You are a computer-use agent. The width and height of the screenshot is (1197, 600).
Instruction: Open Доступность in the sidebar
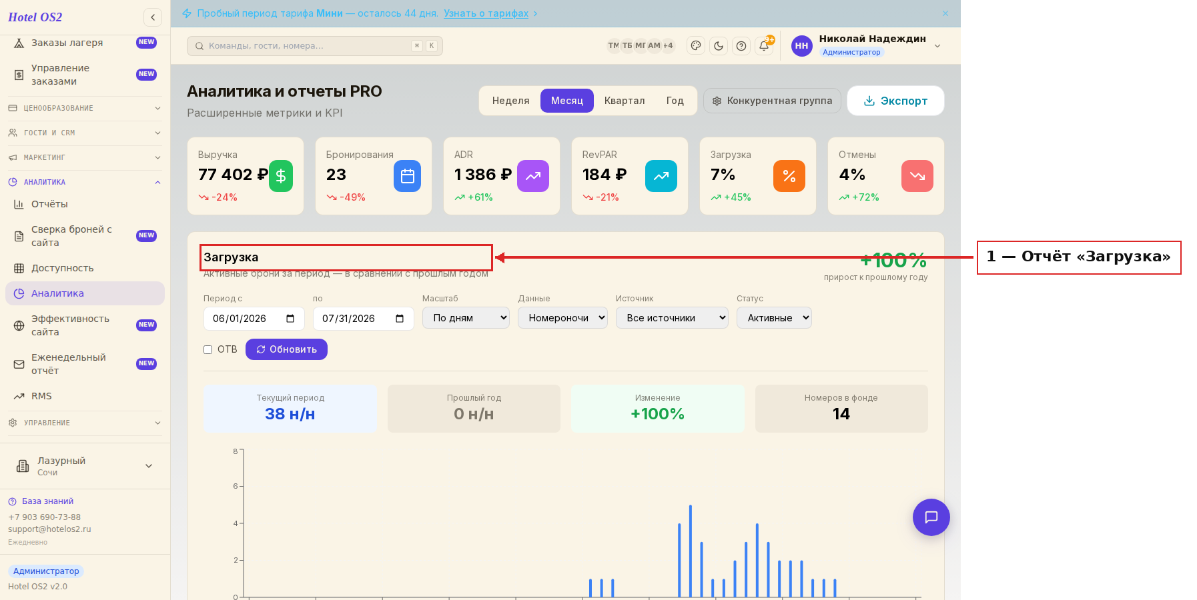coord(85,268)
